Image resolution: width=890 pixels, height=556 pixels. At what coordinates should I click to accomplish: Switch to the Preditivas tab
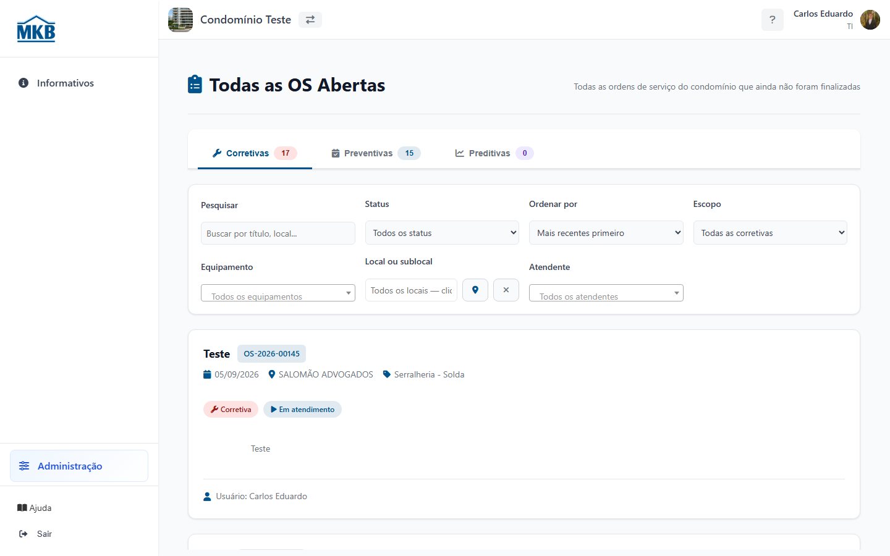point(494,153)
